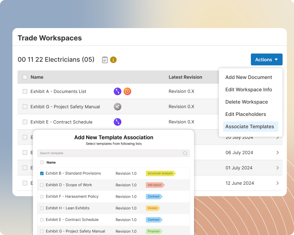Image resolution: width=294 pixels, height=235 pixels.
Task: Check the workspace row dated 01 July 2024
Action: click(25, 168)
